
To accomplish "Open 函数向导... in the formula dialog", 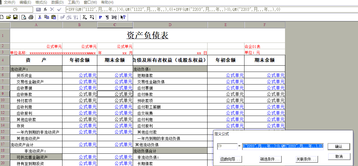I will [231, 159].
